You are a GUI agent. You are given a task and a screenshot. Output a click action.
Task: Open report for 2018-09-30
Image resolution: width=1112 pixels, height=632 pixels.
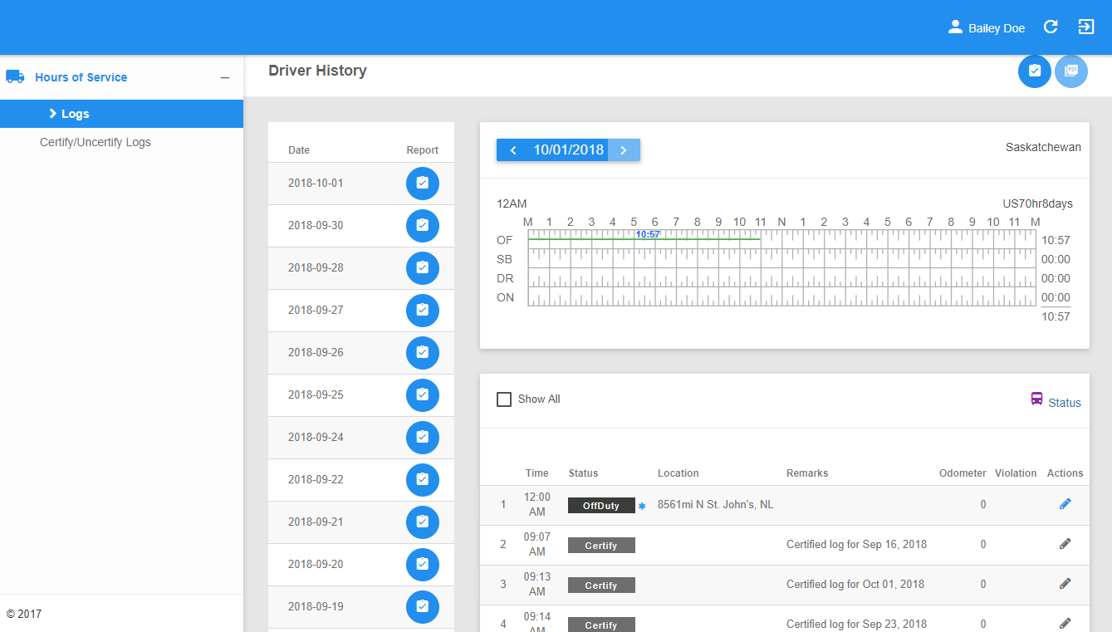coord(423,225)
